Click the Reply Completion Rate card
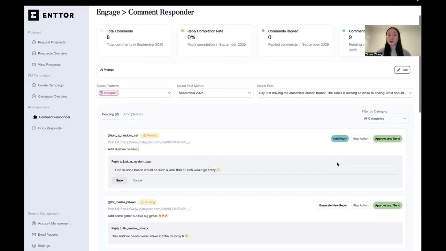This screenshot has width=446, height=251. click(215, 40)
